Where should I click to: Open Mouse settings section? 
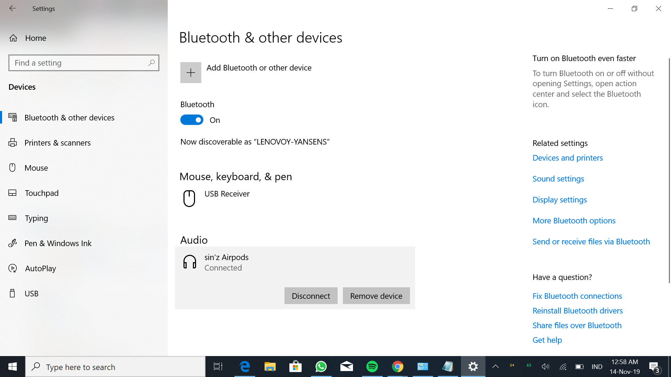(84, 168)
